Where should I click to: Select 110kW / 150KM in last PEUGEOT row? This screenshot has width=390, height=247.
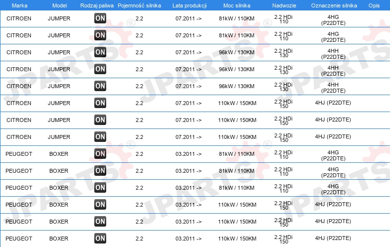237,239
